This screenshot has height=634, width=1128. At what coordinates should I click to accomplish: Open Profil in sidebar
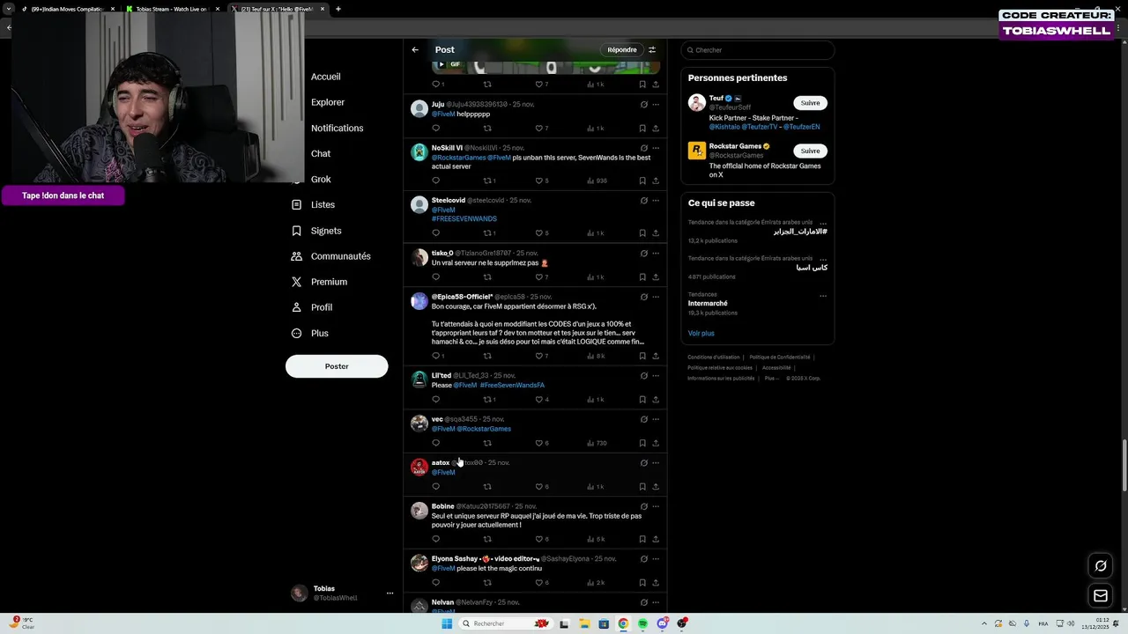point(311,307)
